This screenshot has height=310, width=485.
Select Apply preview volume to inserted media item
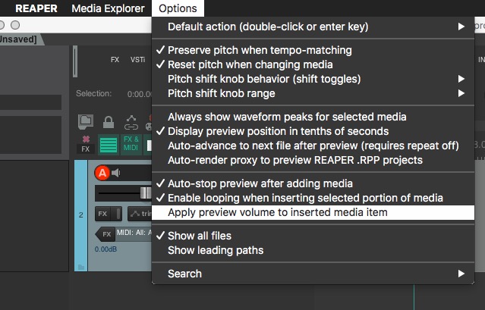[x=277, y=212]
